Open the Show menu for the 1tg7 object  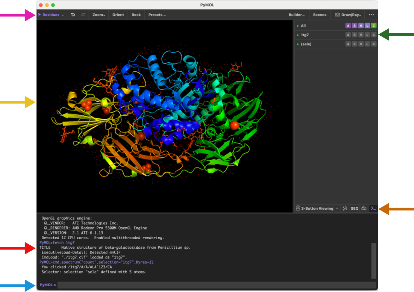354,35
